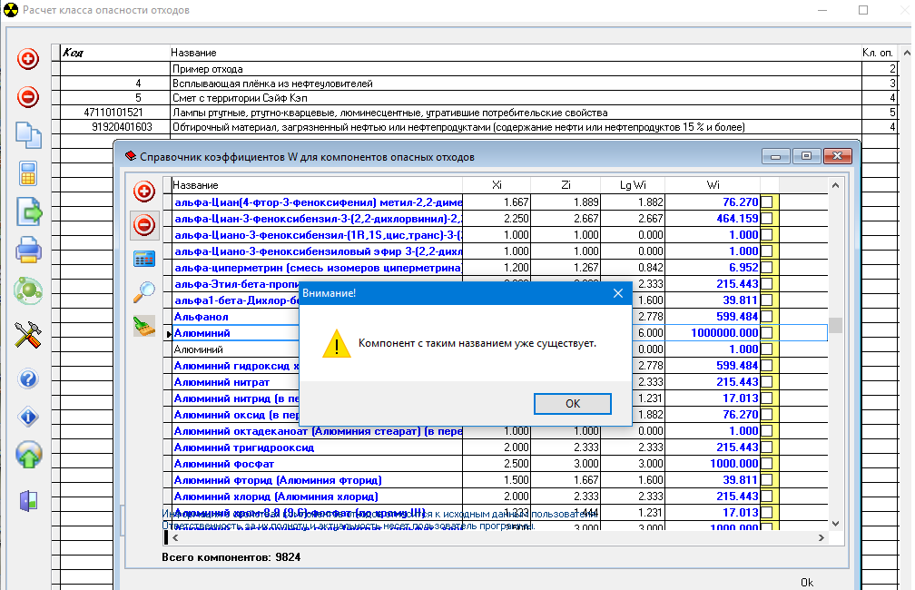Click the copy documents icon in the main sidebar
Viewport: 915px width, 590px height.
29,134
